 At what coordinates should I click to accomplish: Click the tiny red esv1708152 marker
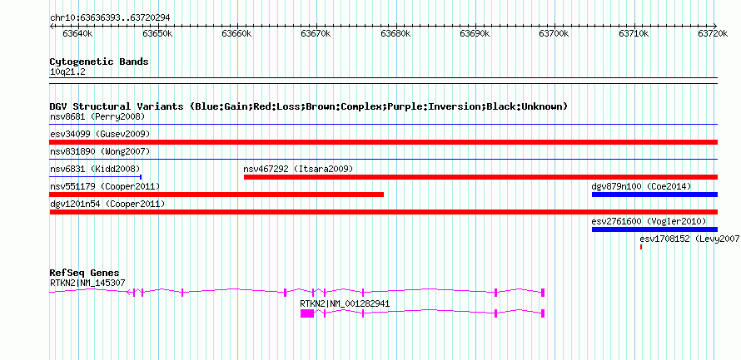(641, 247)
